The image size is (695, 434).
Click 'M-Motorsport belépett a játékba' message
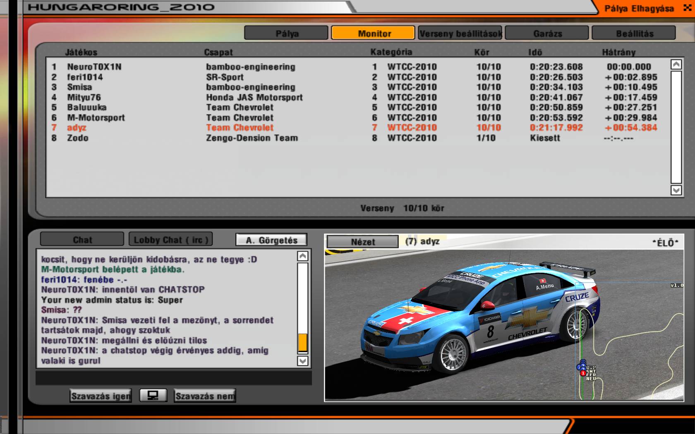coord(113,269)
